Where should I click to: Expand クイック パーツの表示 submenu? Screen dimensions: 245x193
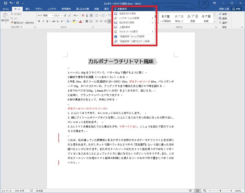(134, 32)
